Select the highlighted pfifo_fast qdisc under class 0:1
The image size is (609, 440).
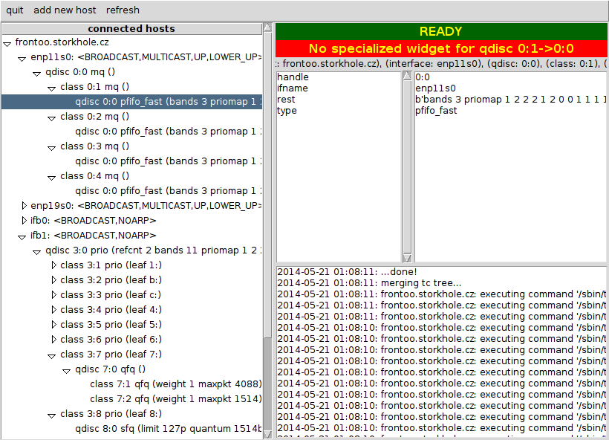coord(132,102)
